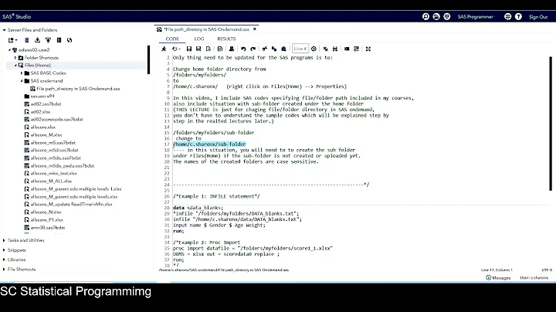Redo the last edit

pos(253,49)
